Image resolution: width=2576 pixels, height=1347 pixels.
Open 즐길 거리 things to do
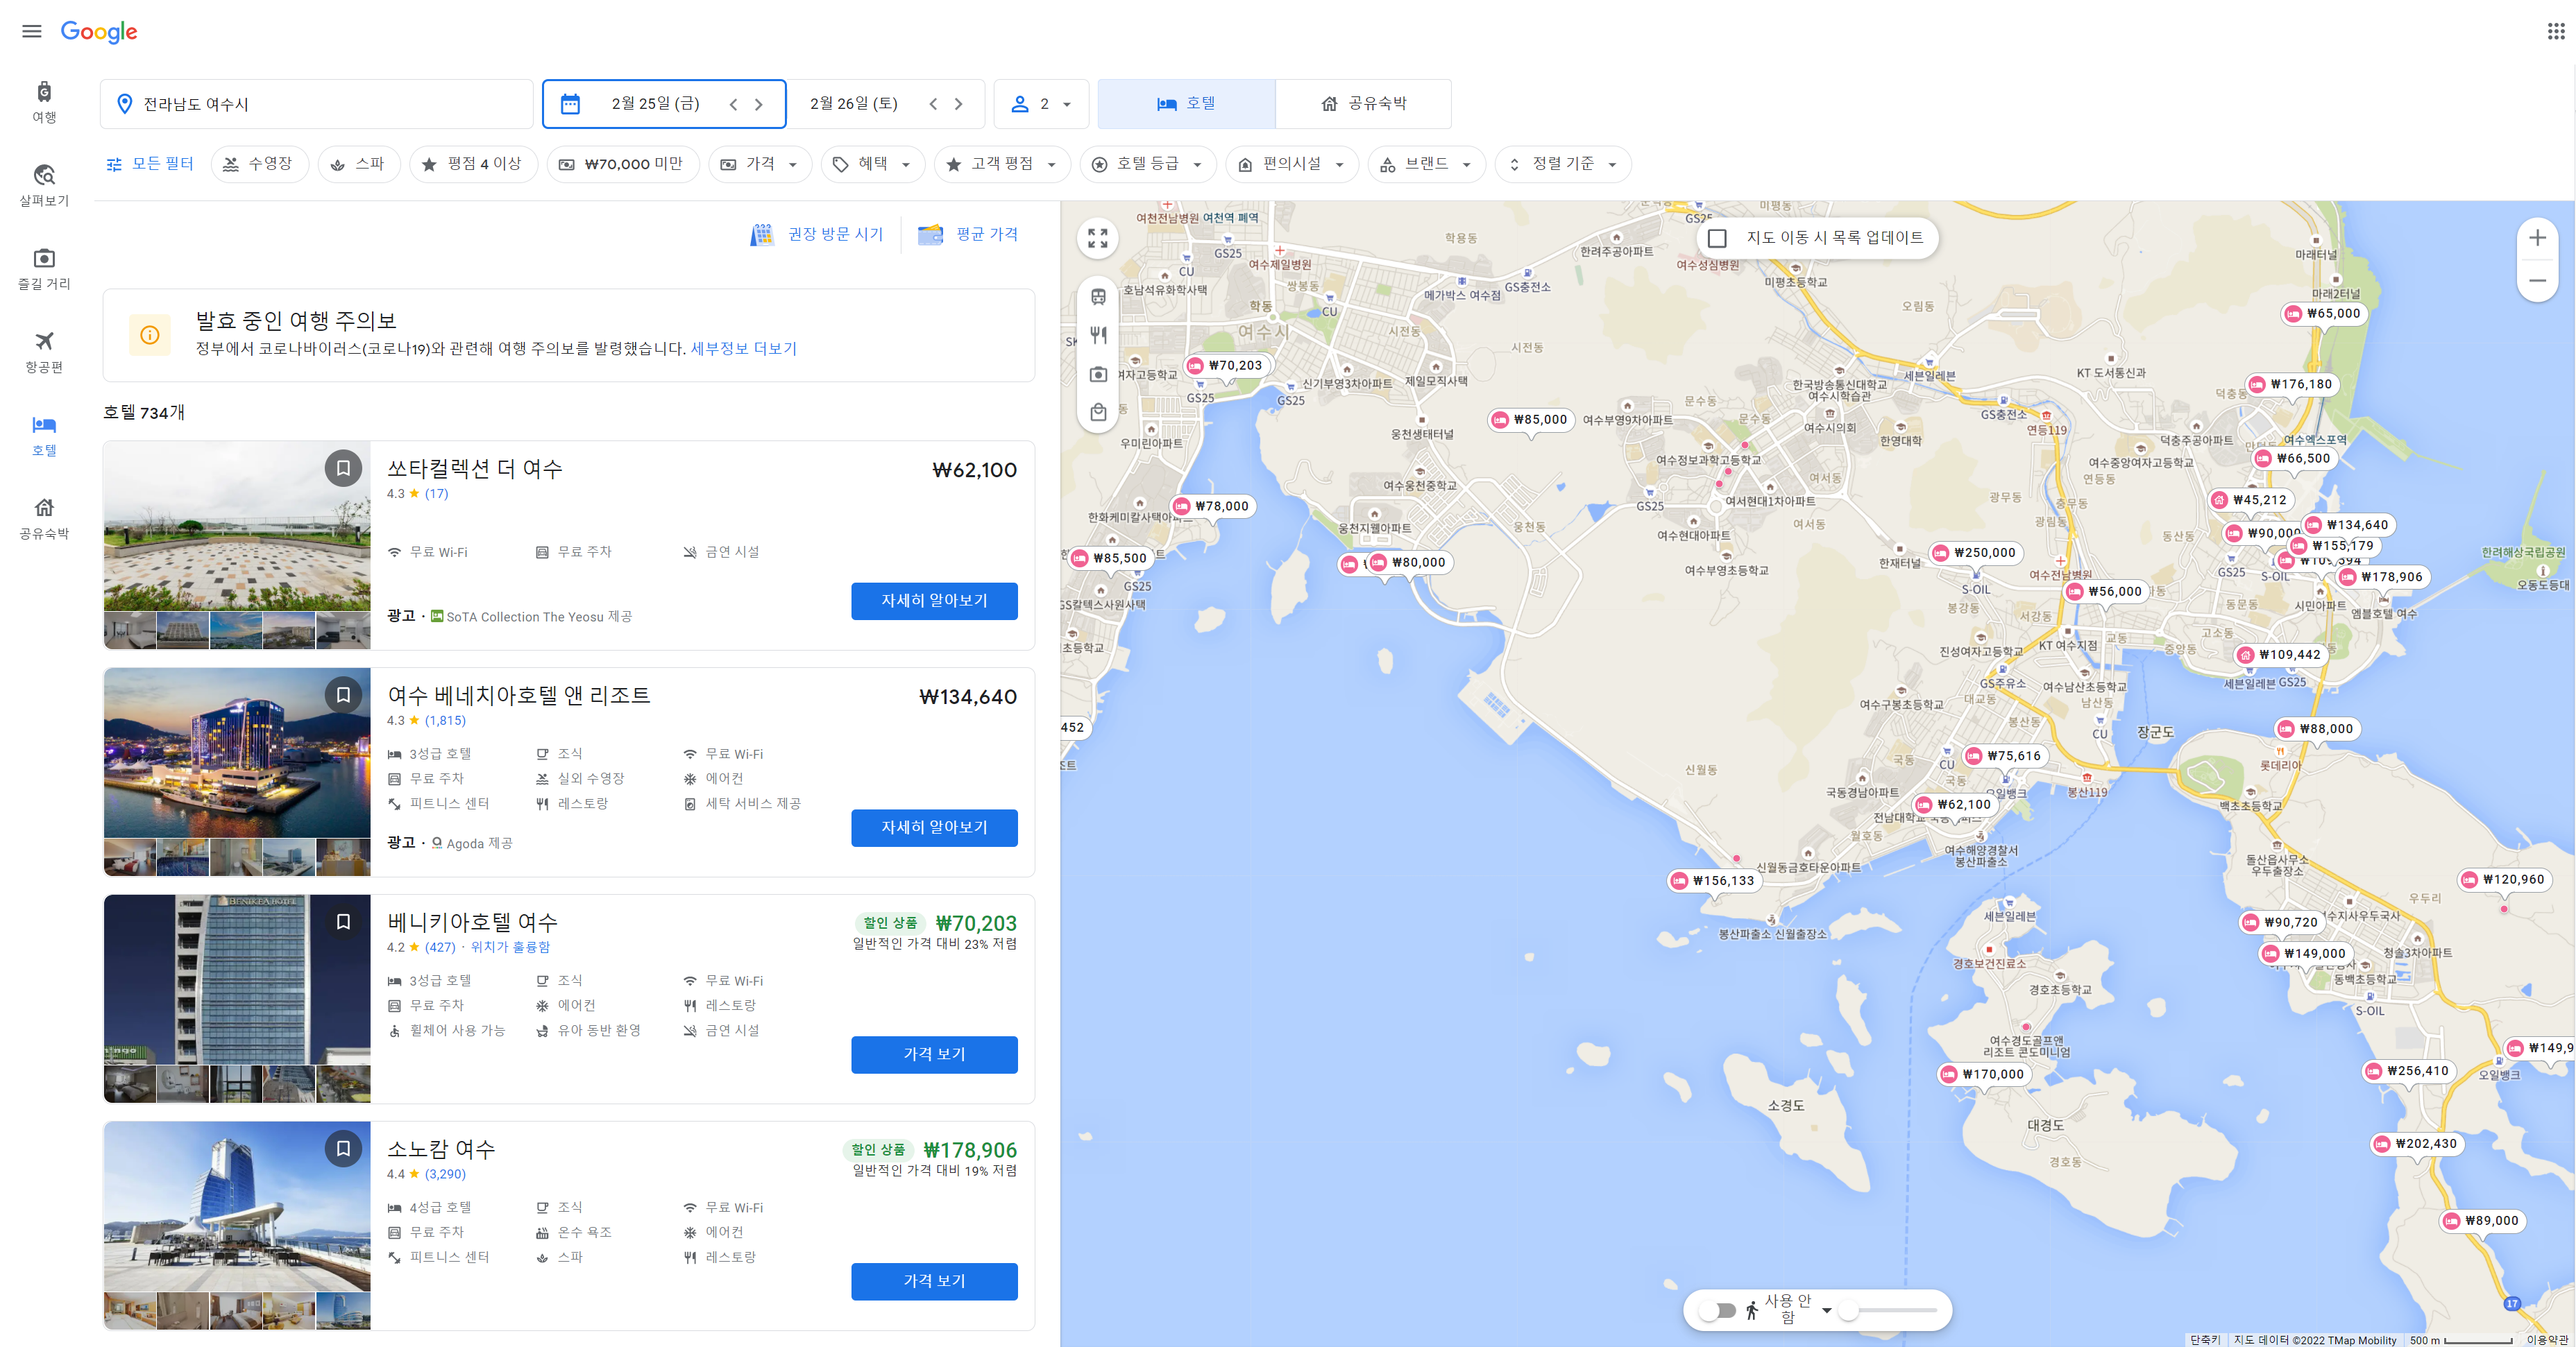click(x=44, y=269)
